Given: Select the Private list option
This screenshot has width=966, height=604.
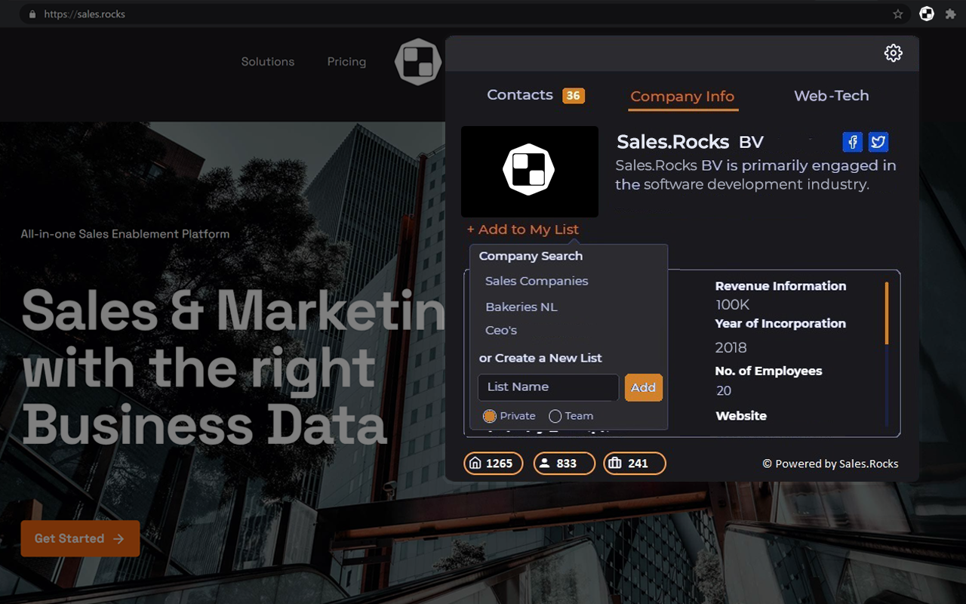Looking at the screenshot, I should (x=490, y=415).
